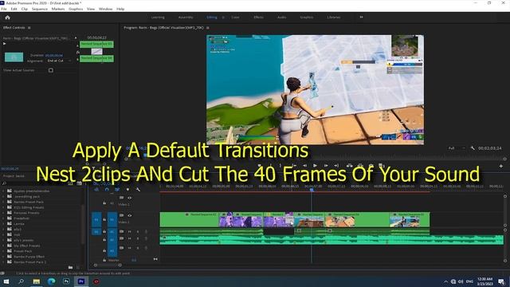Open the Program monitor panel menu
This screenshot has height=287, width=510.
[208, 28]
